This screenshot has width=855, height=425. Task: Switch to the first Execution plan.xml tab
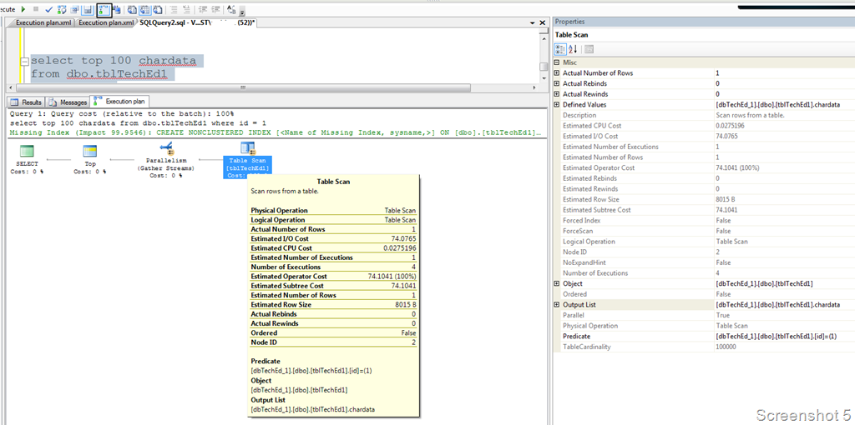point(42,22)
